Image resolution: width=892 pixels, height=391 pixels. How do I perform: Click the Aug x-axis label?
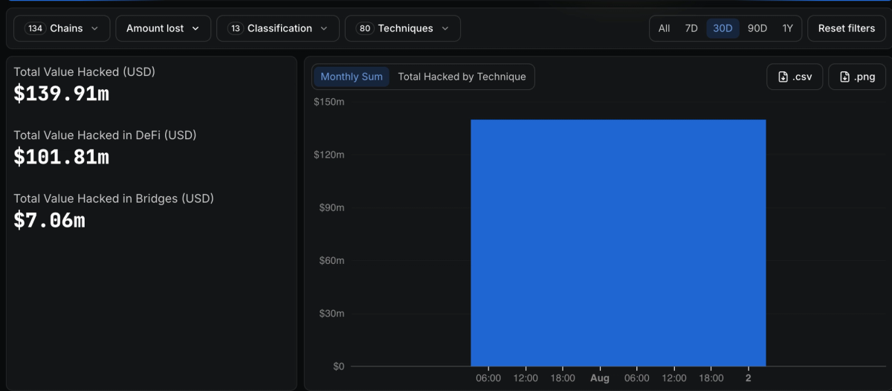(600, 378)
